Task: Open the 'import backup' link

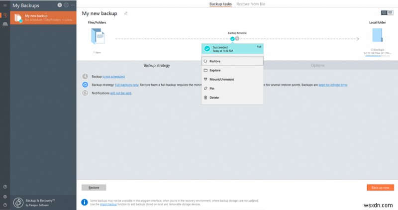Action: pyautogui.click(x=108, y=204)
